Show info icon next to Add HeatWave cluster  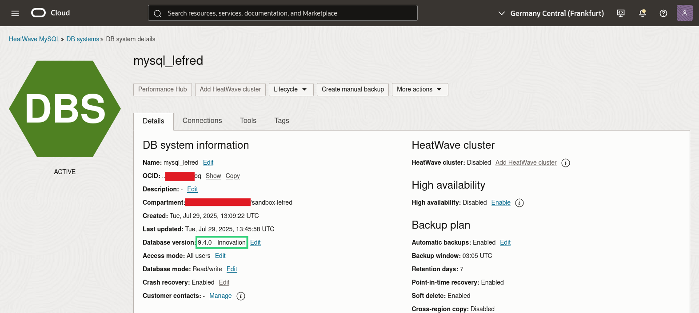click(x=566, y=163)
